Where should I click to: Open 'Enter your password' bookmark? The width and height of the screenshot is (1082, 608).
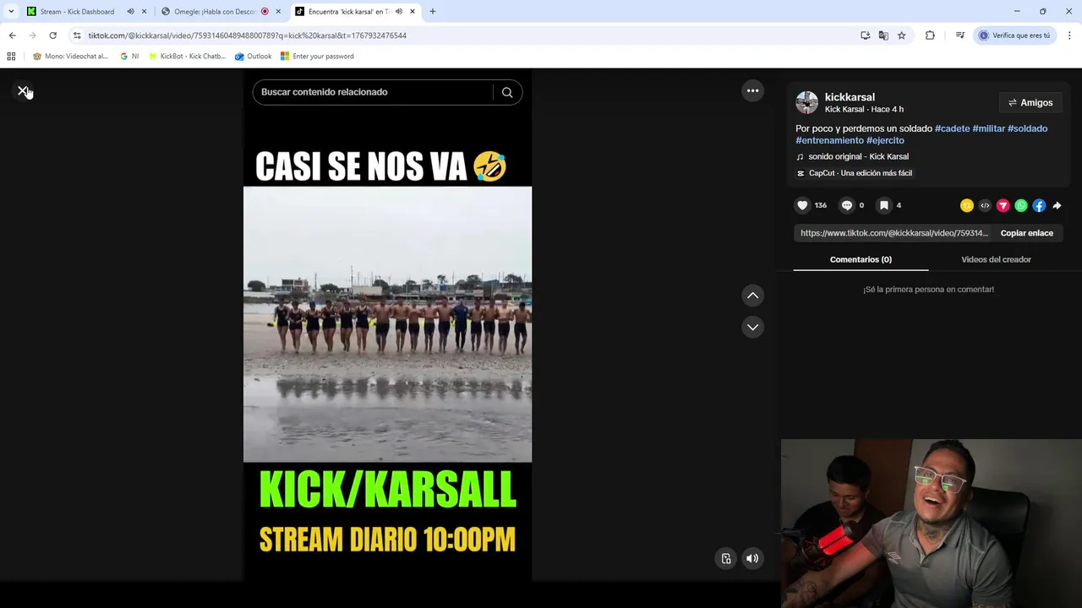point(317,57)
